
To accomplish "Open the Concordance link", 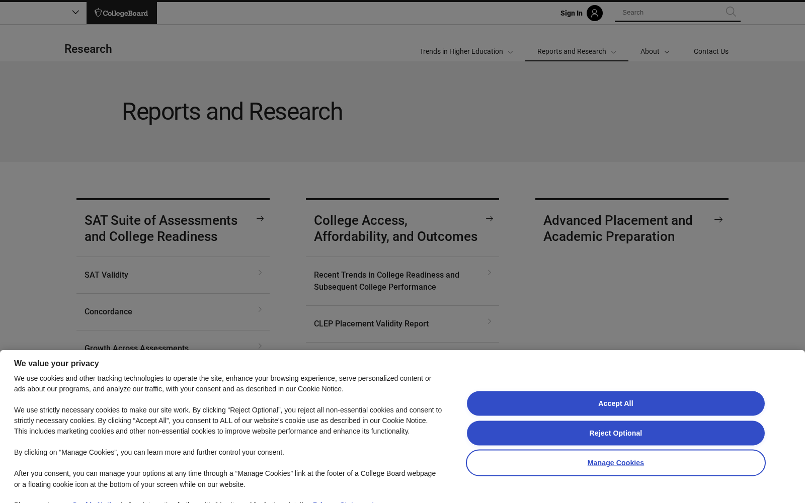I will 108,312.
